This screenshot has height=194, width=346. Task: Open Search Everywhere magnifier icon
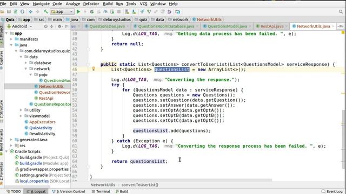tap(341, 12)
